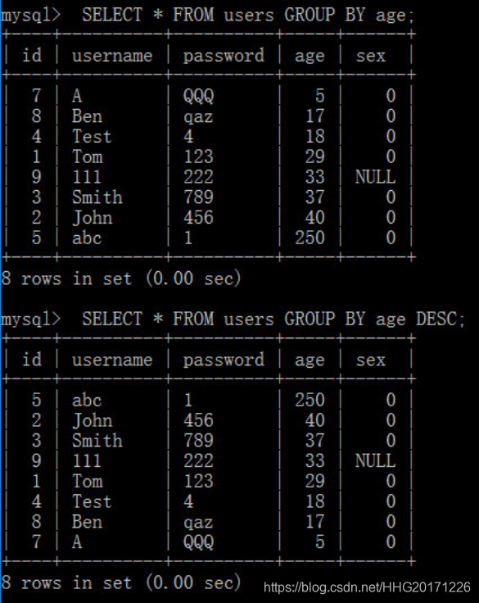Click 'age' header in the DESC result table

[x=310, y=361]
